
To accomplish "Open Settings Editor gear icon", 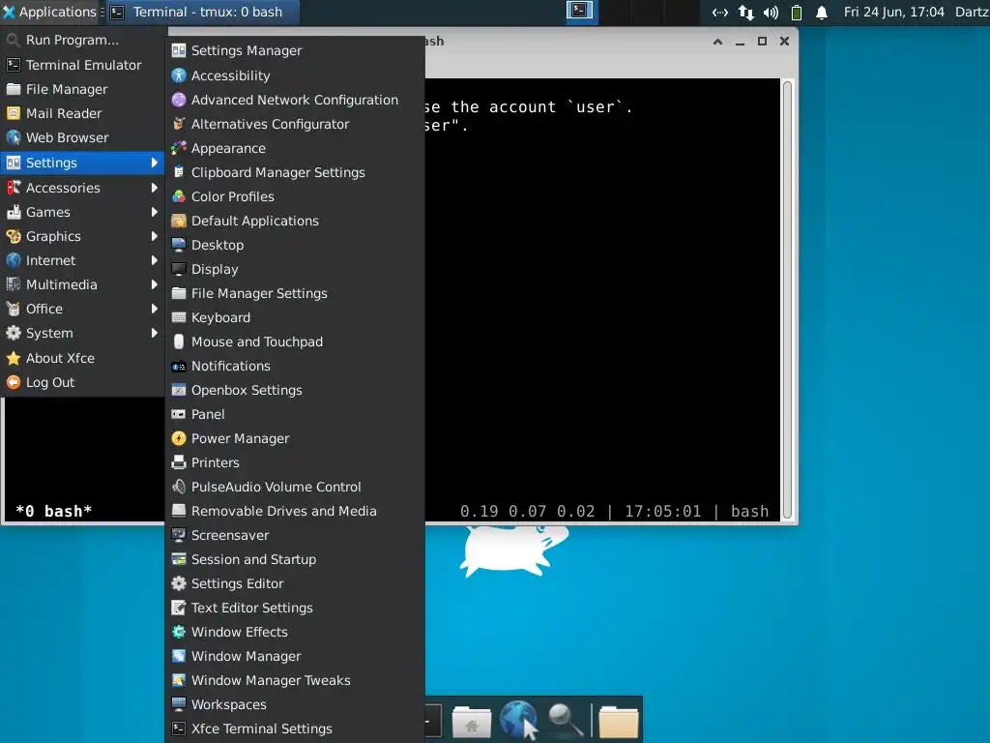I will click(179, 583).
